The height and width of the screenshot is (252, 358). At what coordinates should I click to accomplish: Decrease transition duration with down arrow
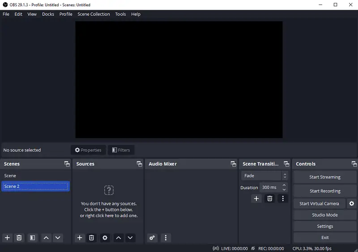click(284, 190)
